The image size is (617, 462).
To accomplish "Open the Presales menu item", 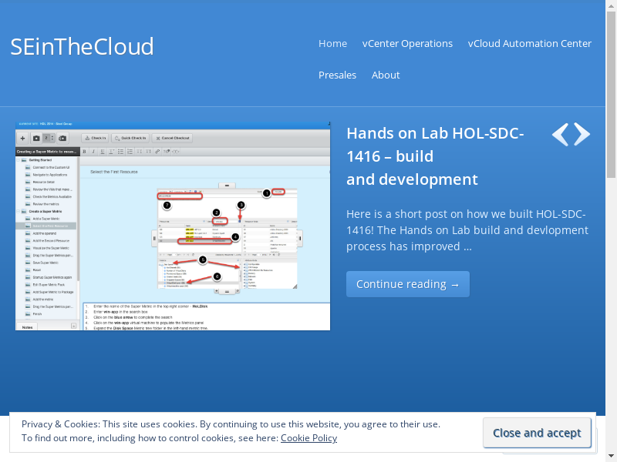I will [337, 75].
